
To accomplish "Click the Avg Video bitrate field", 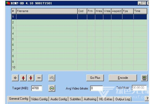I will (97, 88).
